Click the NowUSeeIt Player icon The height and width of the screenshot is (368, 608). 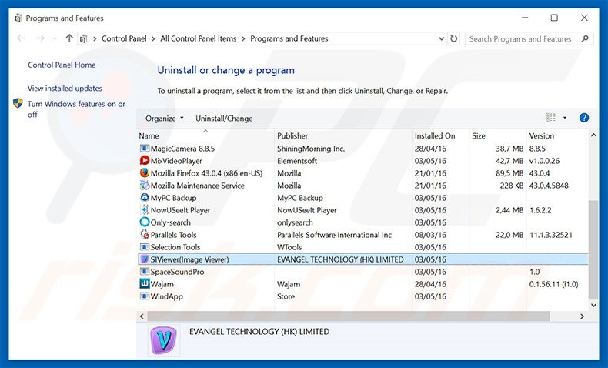click(x=144, y=210)
